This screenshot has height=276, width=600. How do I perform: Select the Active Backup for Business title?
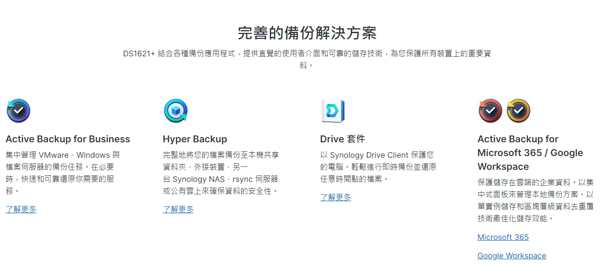click(x=68, y=139)
